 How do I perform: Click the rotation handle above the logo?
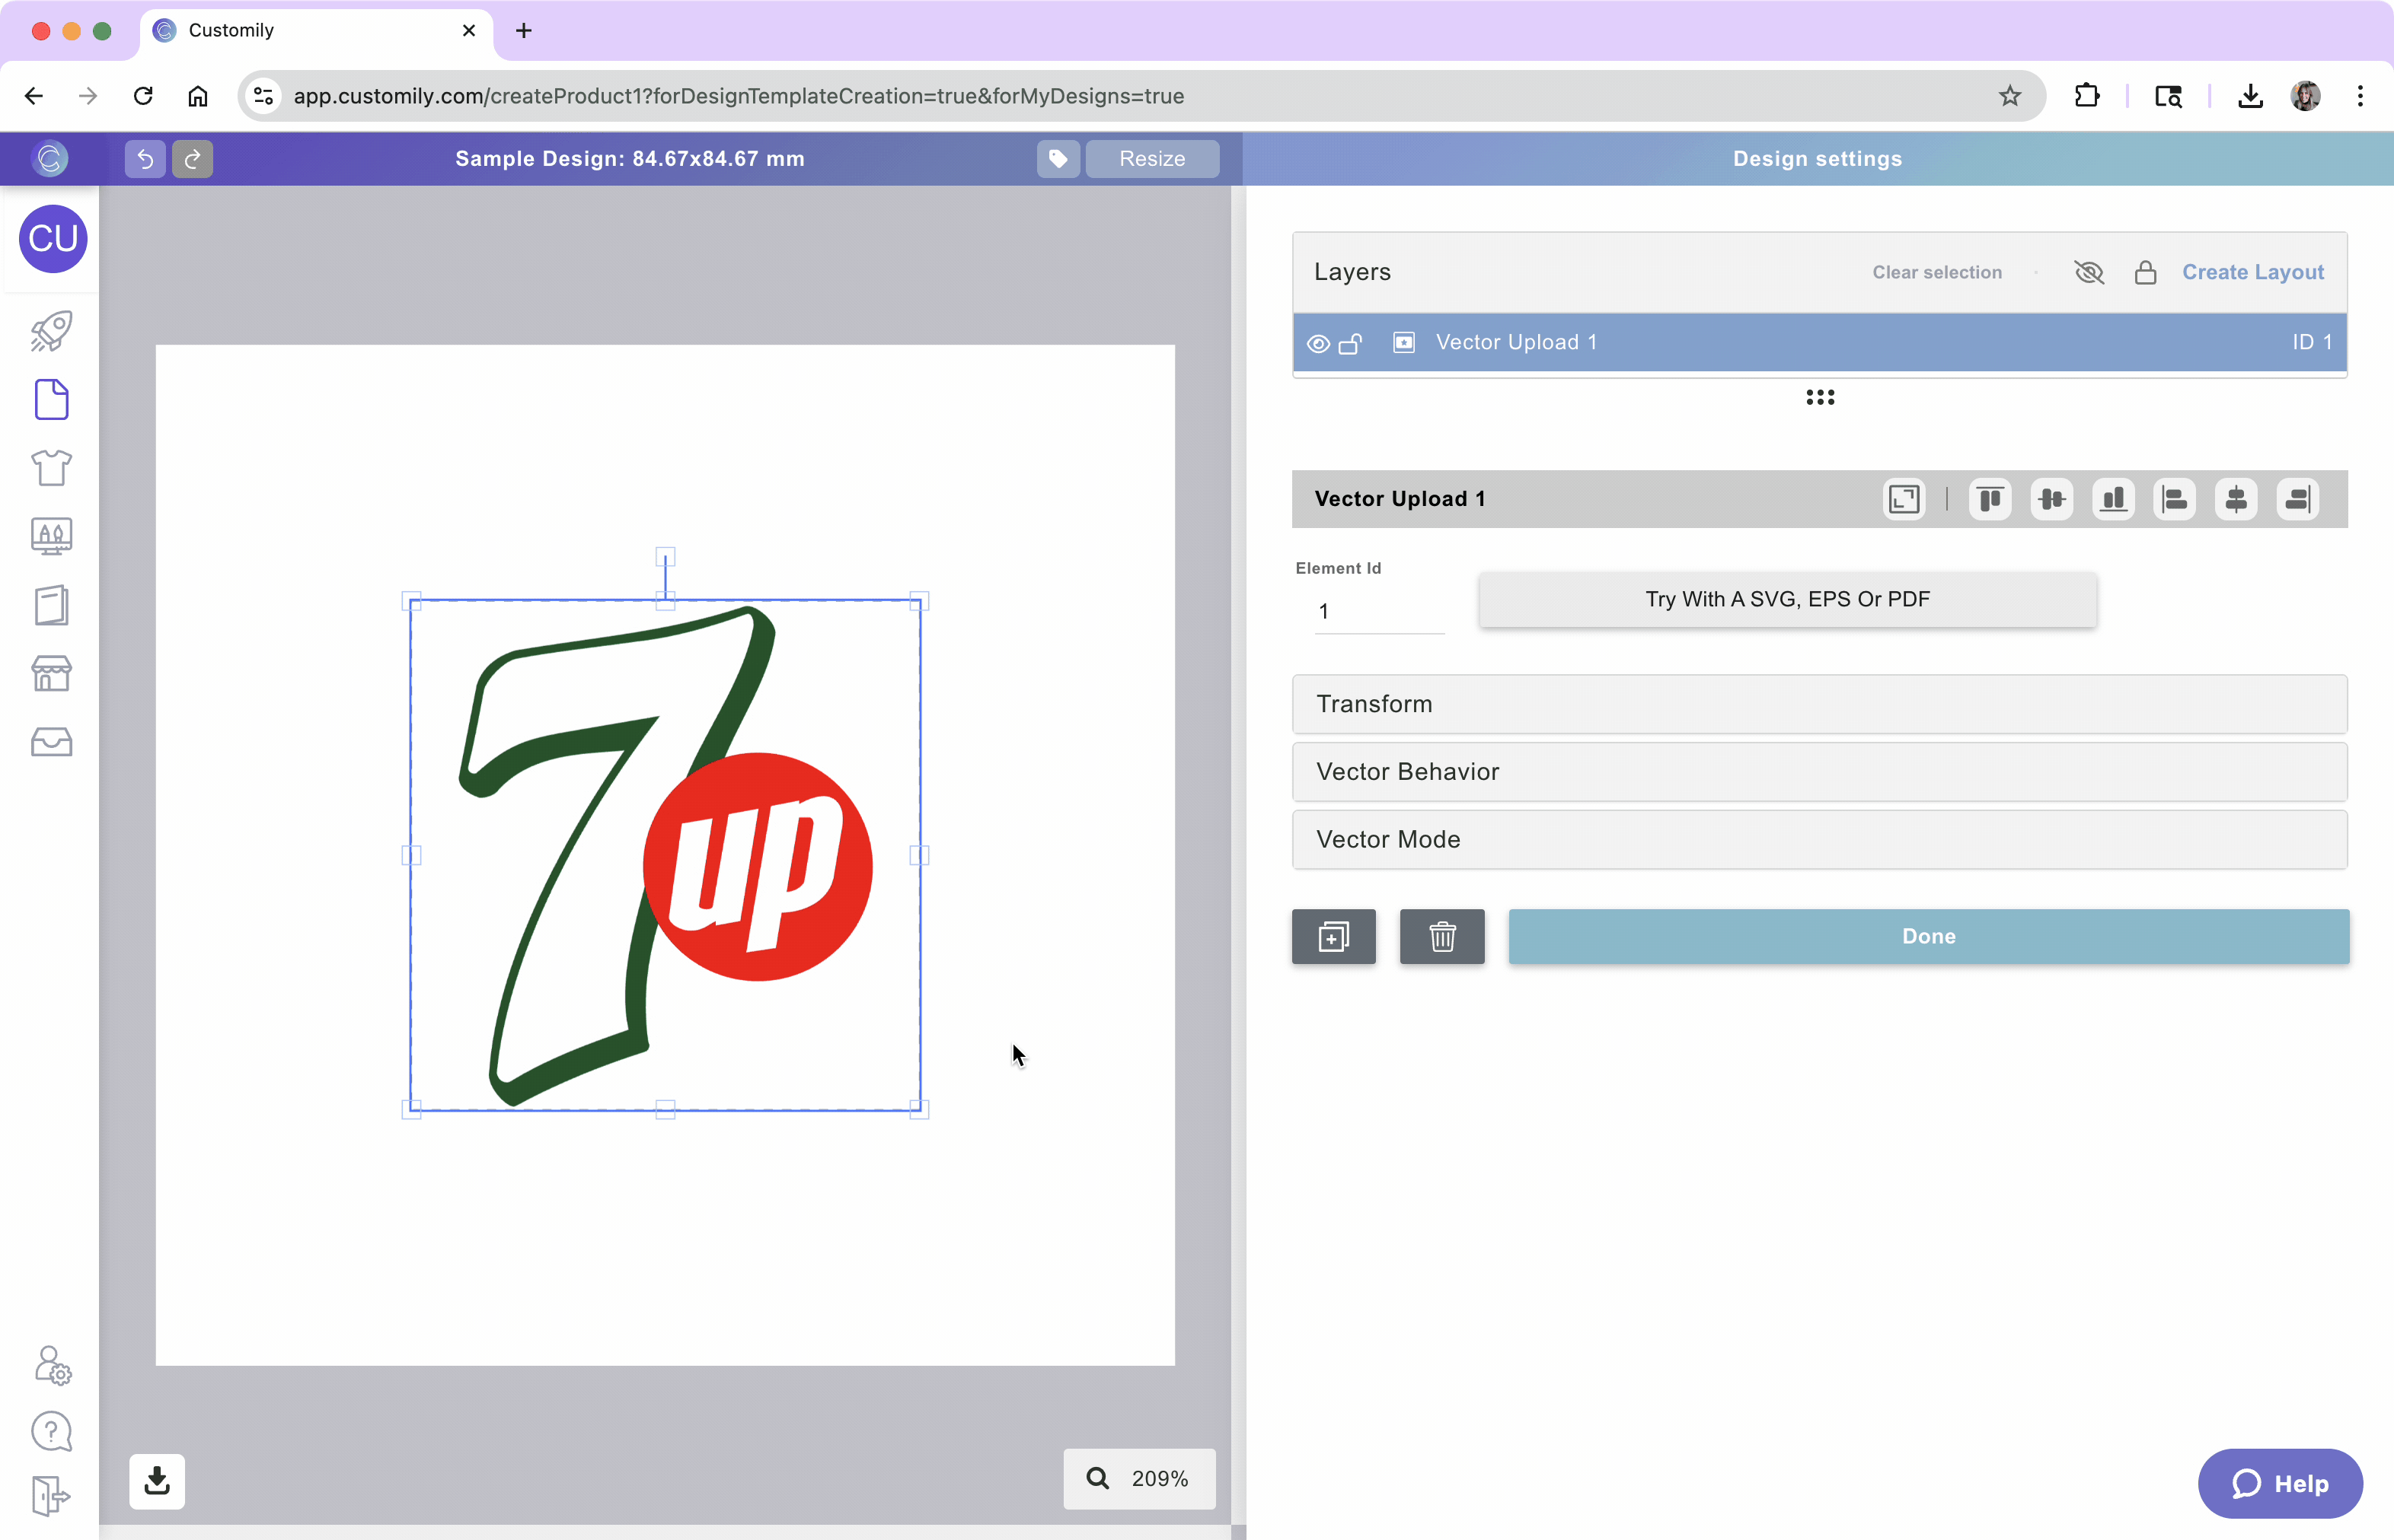[x=665, y=556]
